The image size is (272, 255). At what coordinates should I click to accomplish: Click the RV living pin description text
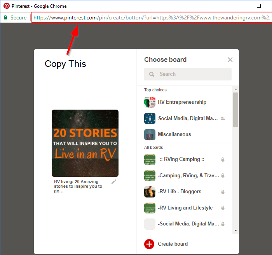pos(78,186)
